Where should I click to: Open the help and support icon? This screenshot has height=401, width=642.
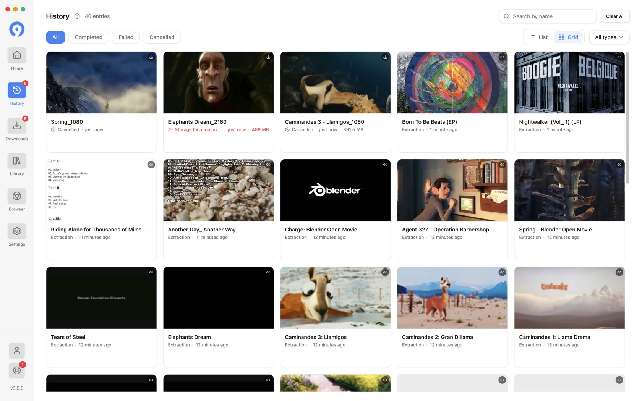click(x=17, y=370)
